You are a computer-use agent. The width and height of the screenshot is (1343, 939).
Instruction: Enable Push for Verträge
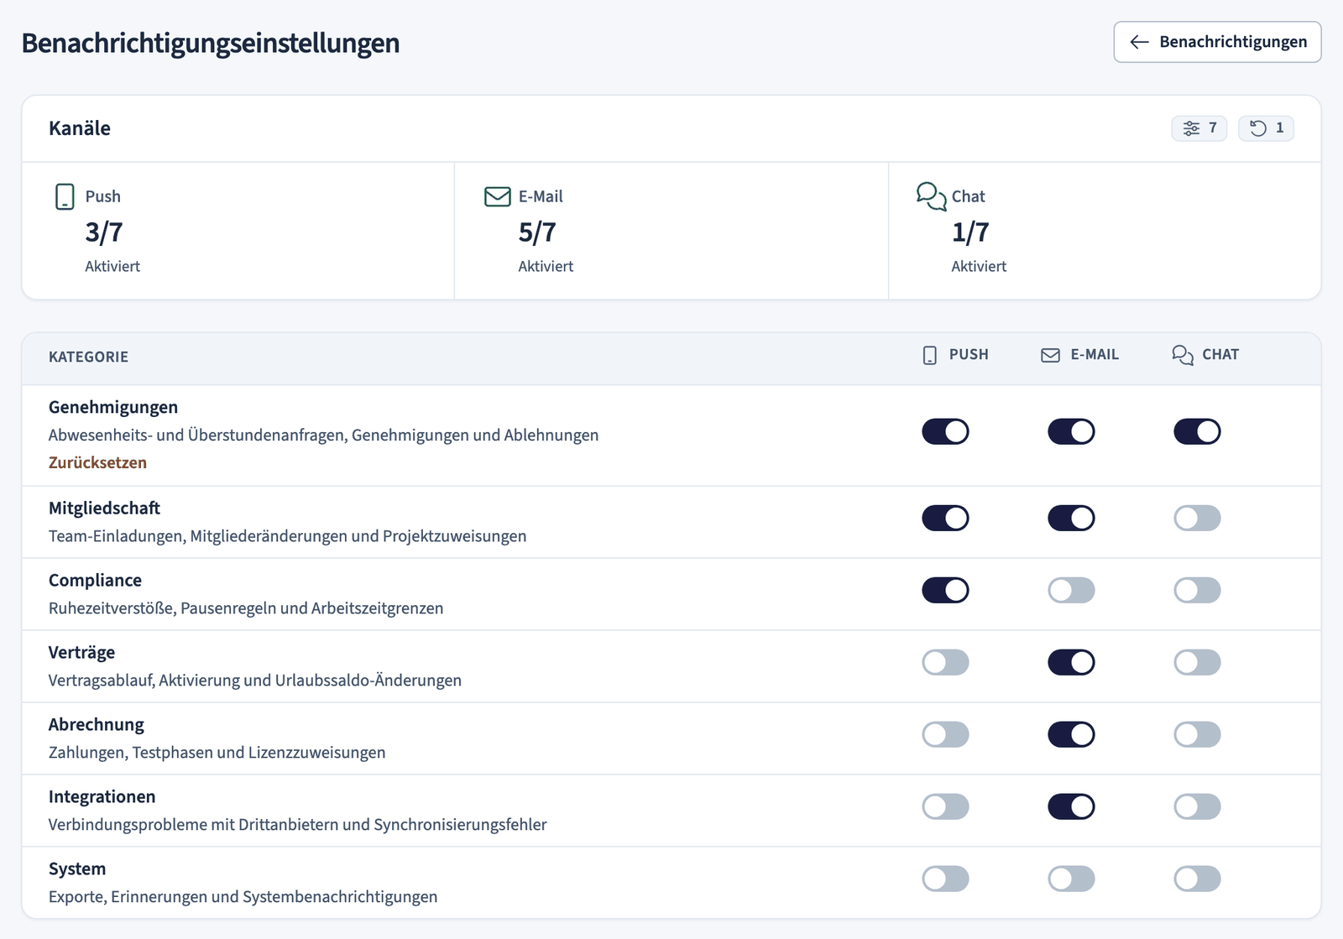[945, 662]
